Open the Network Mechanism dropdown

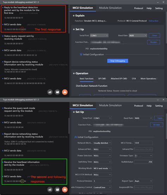click(x=102, y=143)
